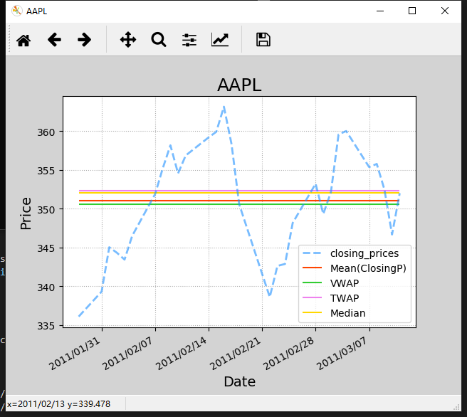Click the 2011/02/21 x-axis tick label

coord(235,354)
